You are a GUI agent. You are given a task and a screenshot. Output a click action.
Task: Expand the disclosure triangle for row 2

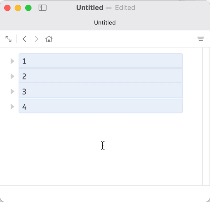coord(12,76)
